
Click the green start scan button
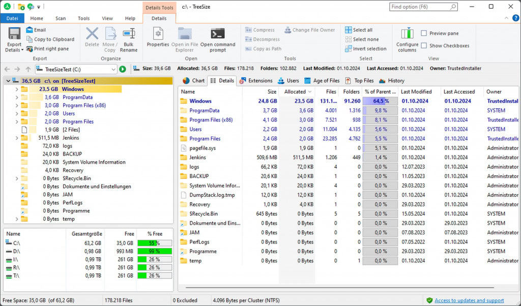point(123,69)
